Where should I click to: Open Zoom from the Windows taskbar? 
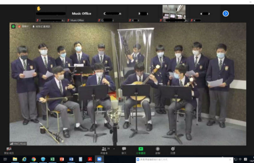click(99, 159)
